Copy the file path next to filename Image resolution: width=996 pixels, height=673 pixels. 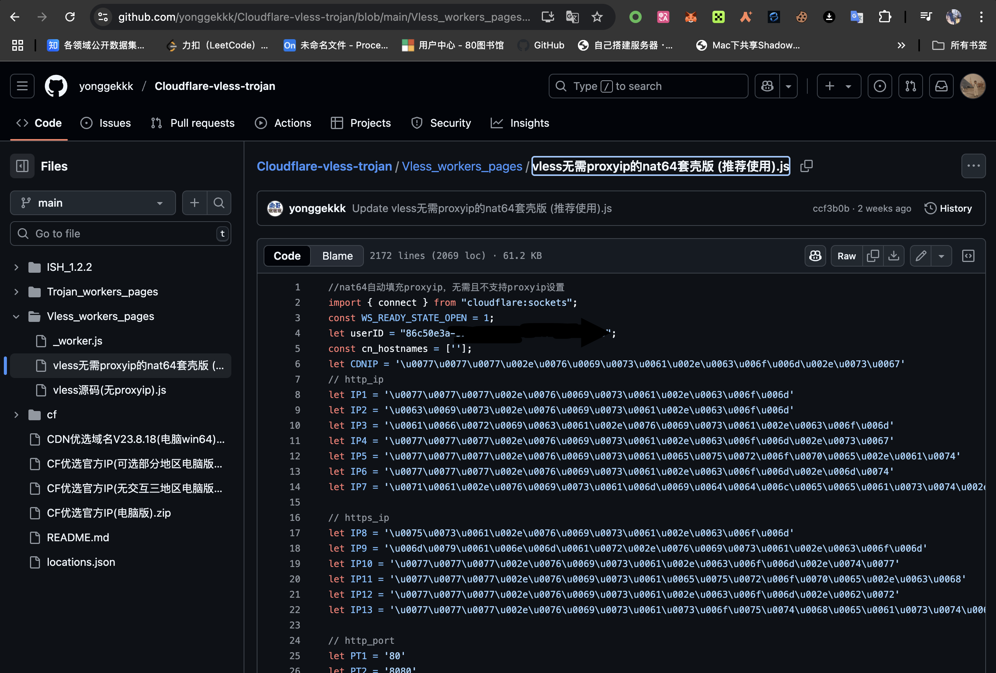(806, 166)
